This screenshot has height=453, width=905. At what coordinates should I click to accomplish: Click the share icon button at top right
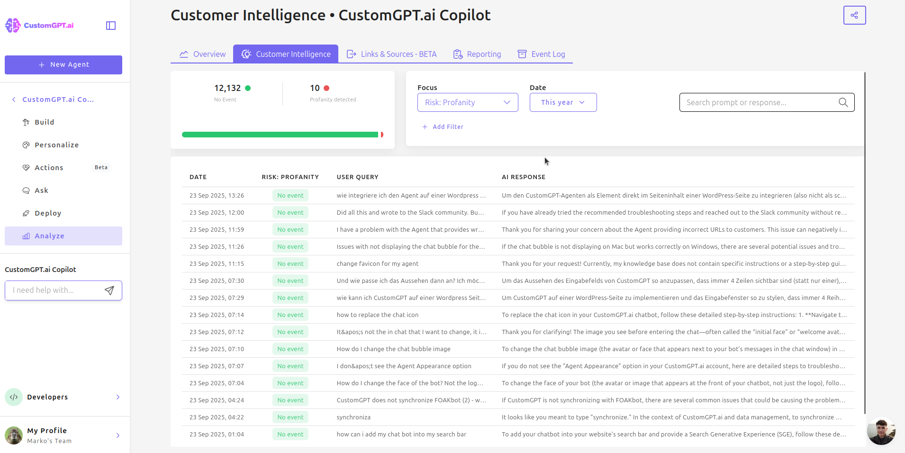point(854,15)
